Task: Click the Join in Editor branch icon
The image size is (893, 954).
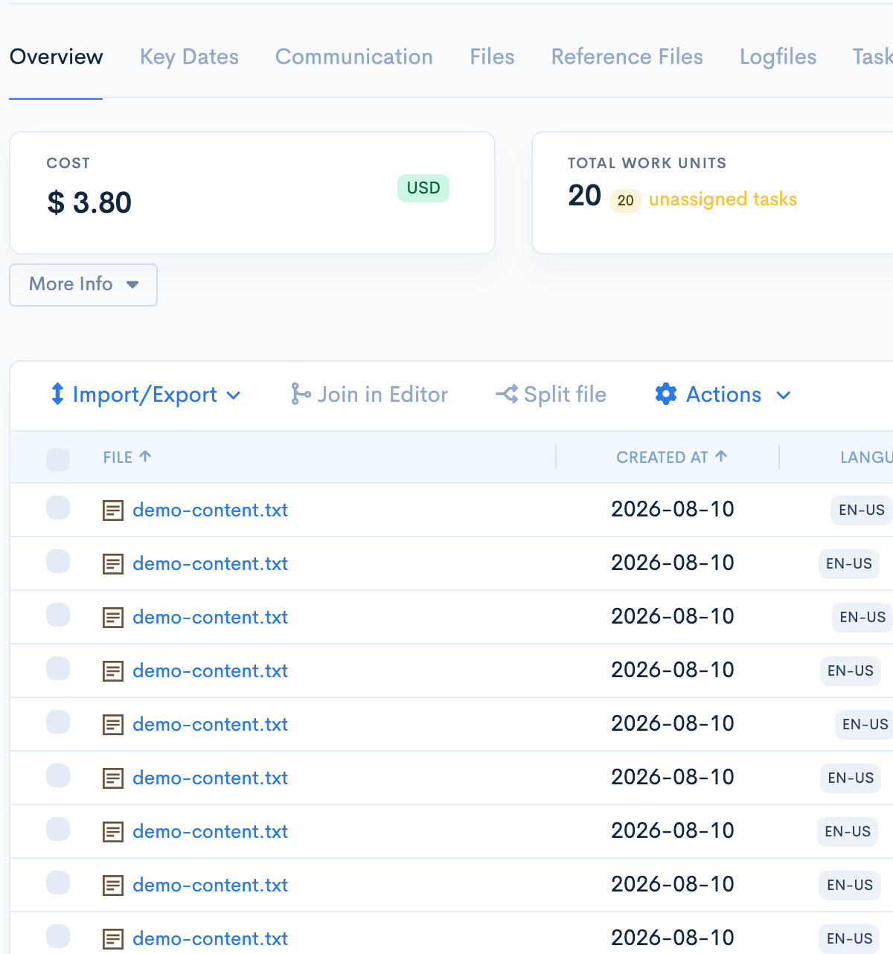Action: click(300, 394)
